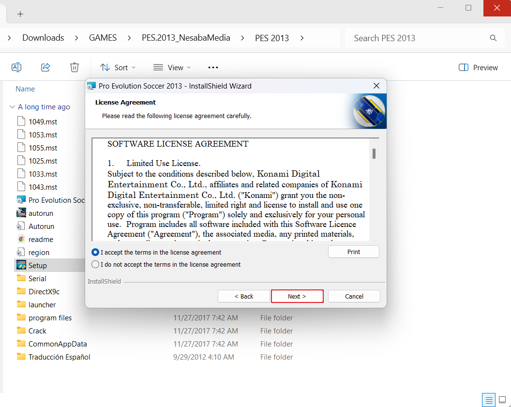Expand chevron after Downloads breadcrumb
This screenshot has height=407, width=511.
point(76,38)
